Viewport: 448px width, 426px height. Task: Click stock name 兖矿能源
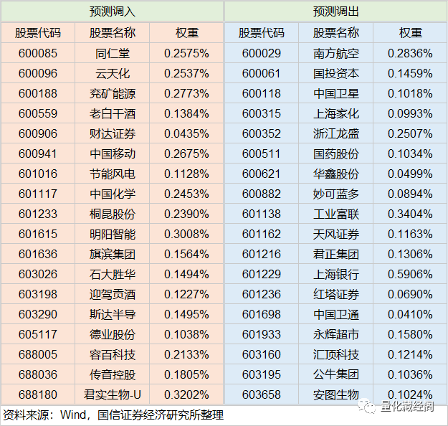[113, 93]
